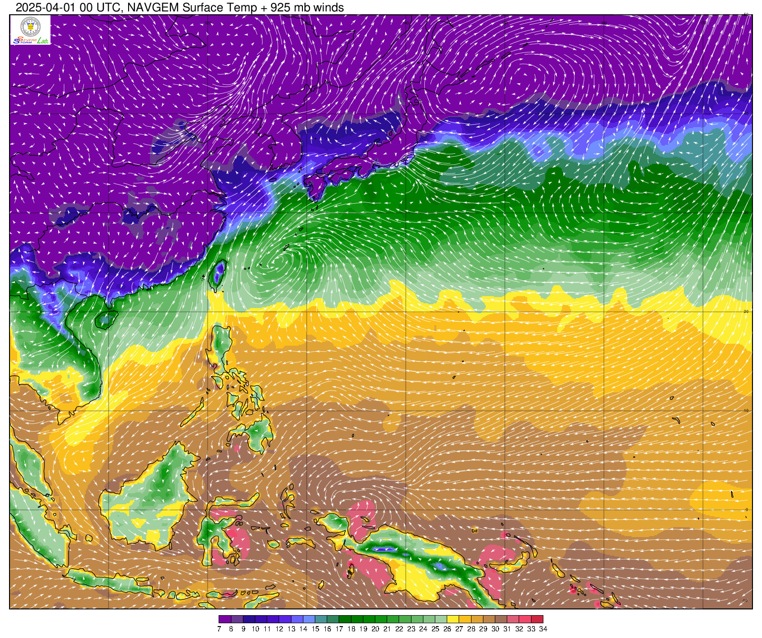Click Taiwan island on the map

click(218, 275)
